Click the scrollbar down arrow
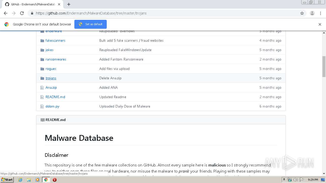Screen dimensions: 326x183 pyautogui.click(x=324, y=174)
